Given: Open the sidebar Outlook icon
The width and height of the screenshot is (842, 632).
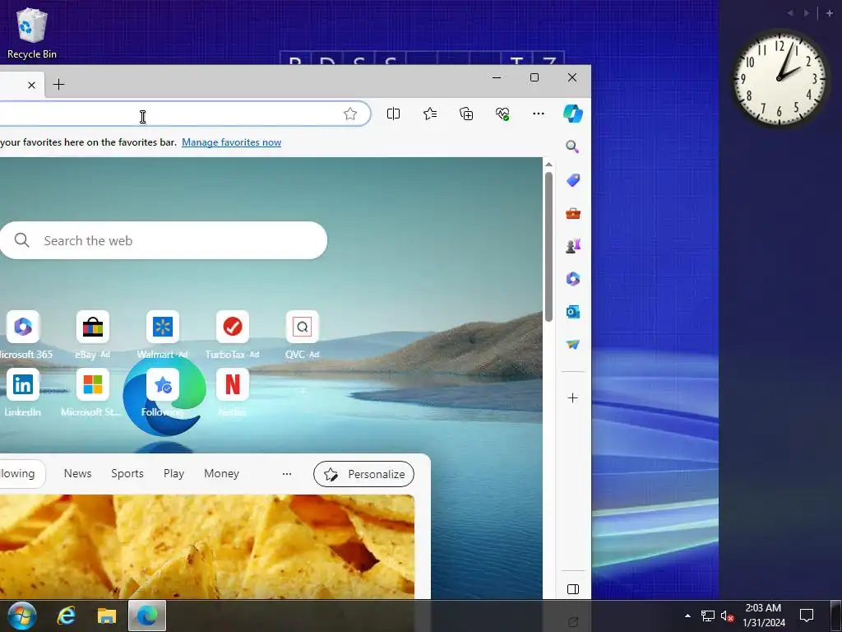Looking at the screenshot, I should (x=572, y=312).
